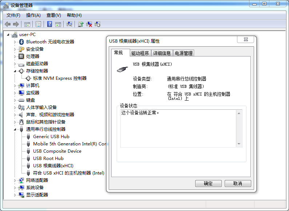
Task: Expand the 网络适配器 node
Action: click(15, 180)
